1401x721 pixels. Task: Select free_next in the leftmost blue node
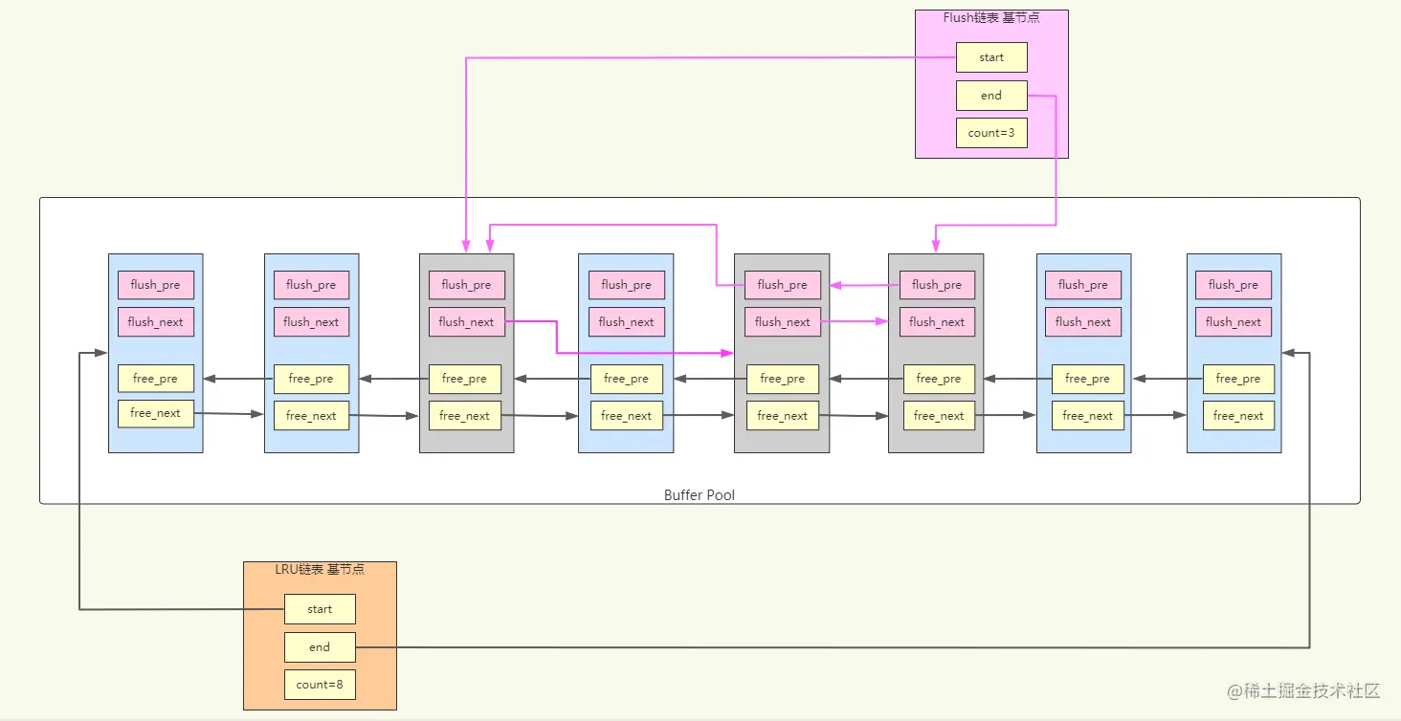tap(156, 414)
